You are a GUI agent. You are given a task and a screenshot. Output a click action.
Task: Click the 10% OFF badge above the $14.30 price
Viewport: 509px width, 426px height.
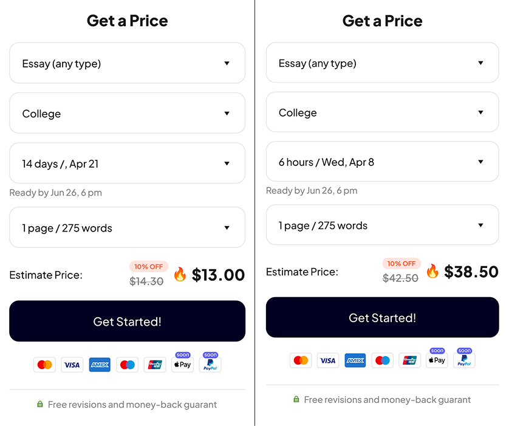[148, 266]
